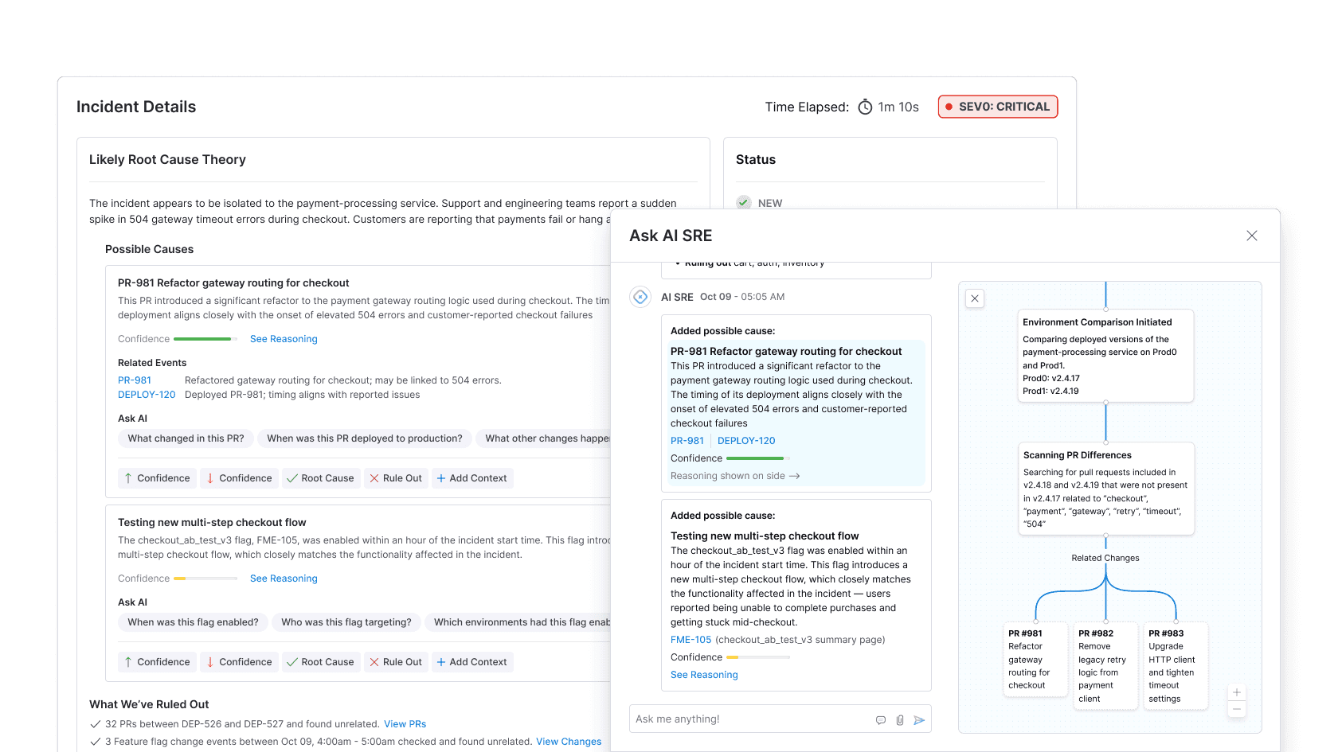Zoom out on the reasoning graph
1338x752 pixels.
click(x=1236, y=708)
